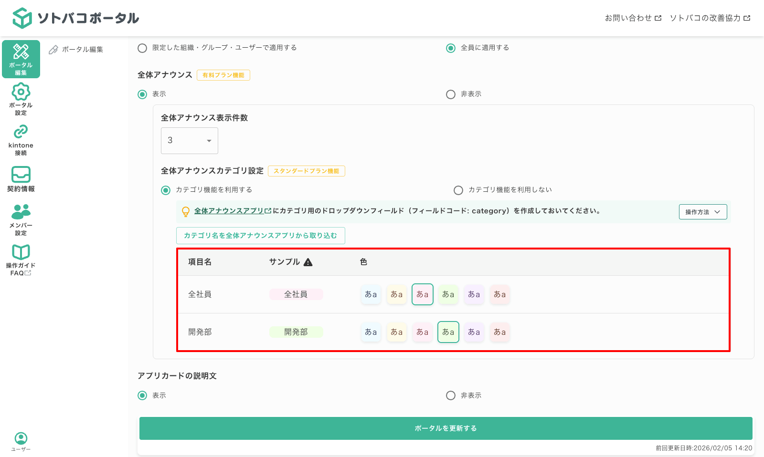Collapse the 操作方法 panel chevron
Image resolution: width=764 pixels, height=457 pixels.
(x=718, y=211)
